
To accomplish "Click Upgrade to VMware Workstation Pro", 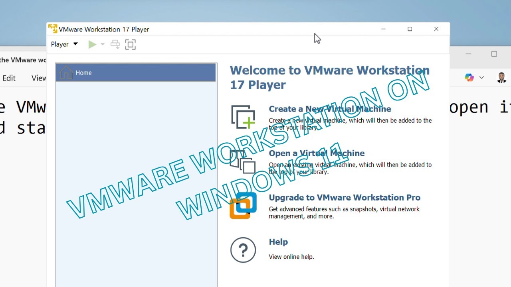I will (345, 197).
